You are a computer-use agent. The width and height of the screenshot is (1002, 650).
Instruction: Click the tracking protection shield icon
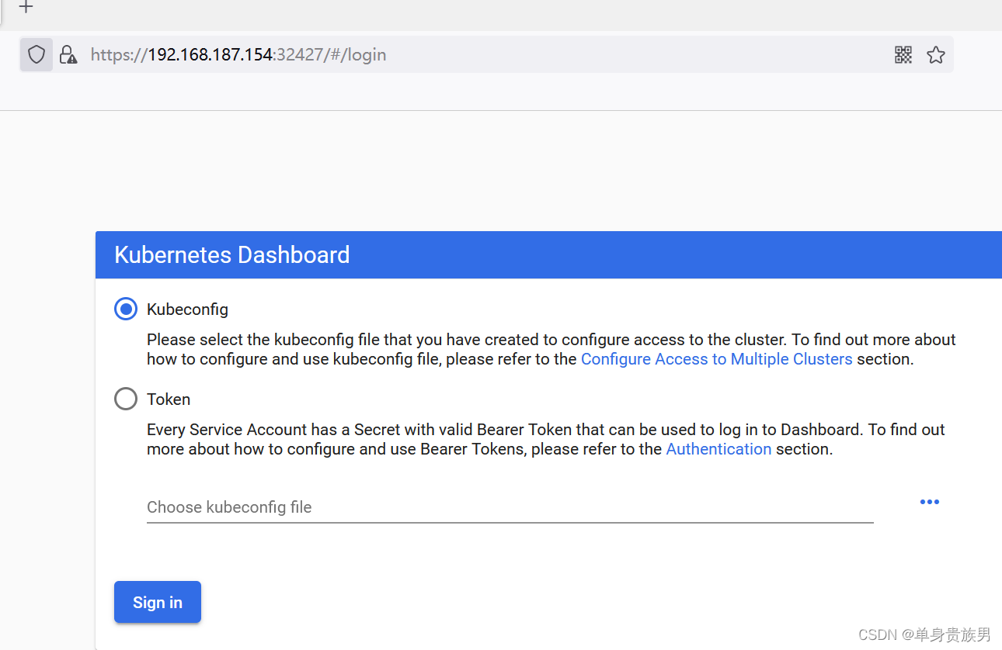pos(37,55)
